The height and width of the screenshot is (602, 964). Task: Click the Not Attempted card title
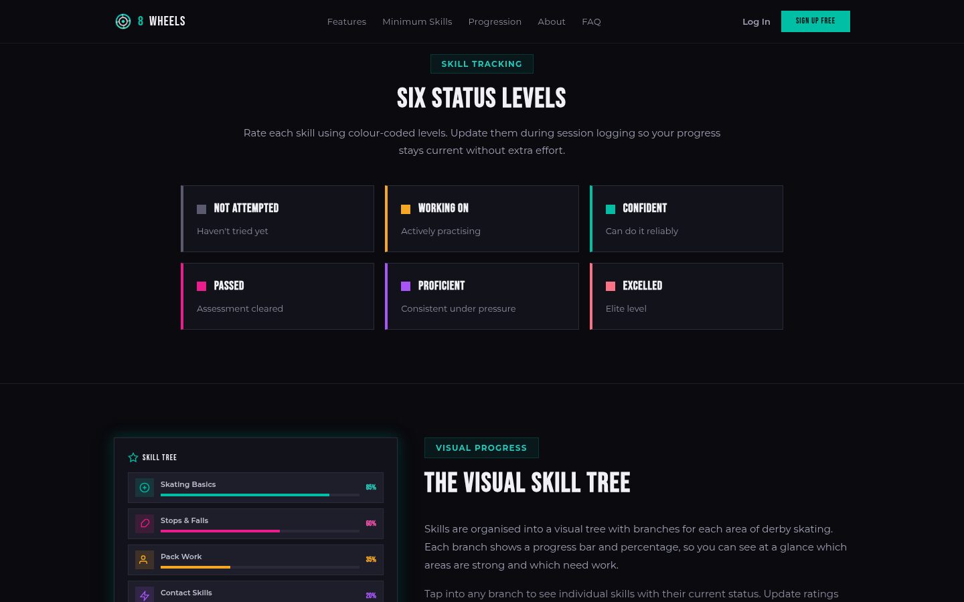coord(246,208)
